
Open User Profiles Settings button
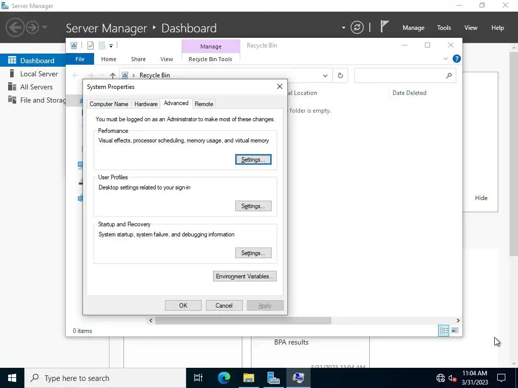pyautogui.click(x=253, y=206)
